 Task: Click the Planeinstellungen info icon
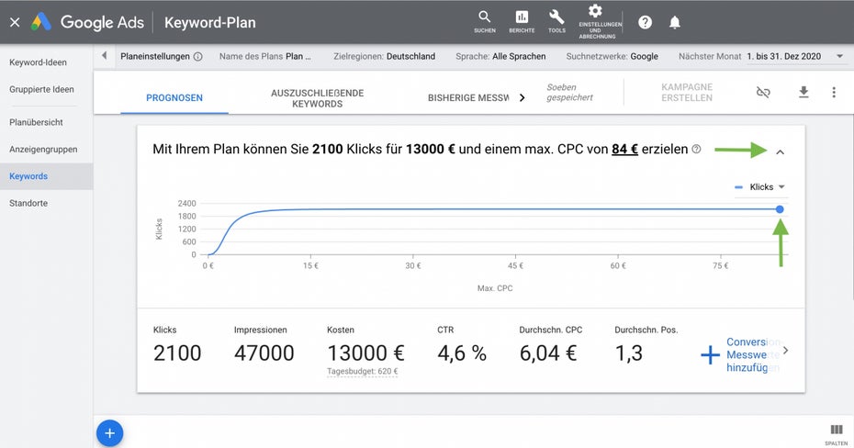[x=198, y=57]
